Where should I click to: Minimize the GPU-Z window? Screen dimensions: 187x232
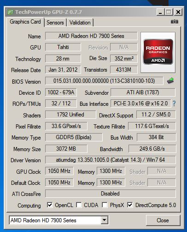160,12
